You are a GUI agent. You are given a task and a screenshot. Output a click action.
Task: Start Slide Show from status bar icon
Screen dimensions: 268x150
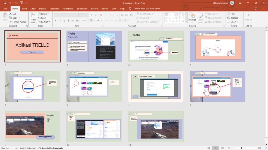pos(229,148)
